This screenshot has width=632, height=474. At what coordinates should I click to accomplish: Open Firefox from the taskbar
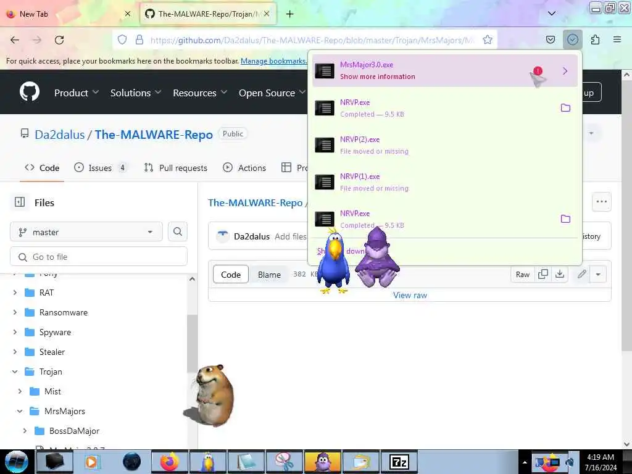click(x=170, y=462)
